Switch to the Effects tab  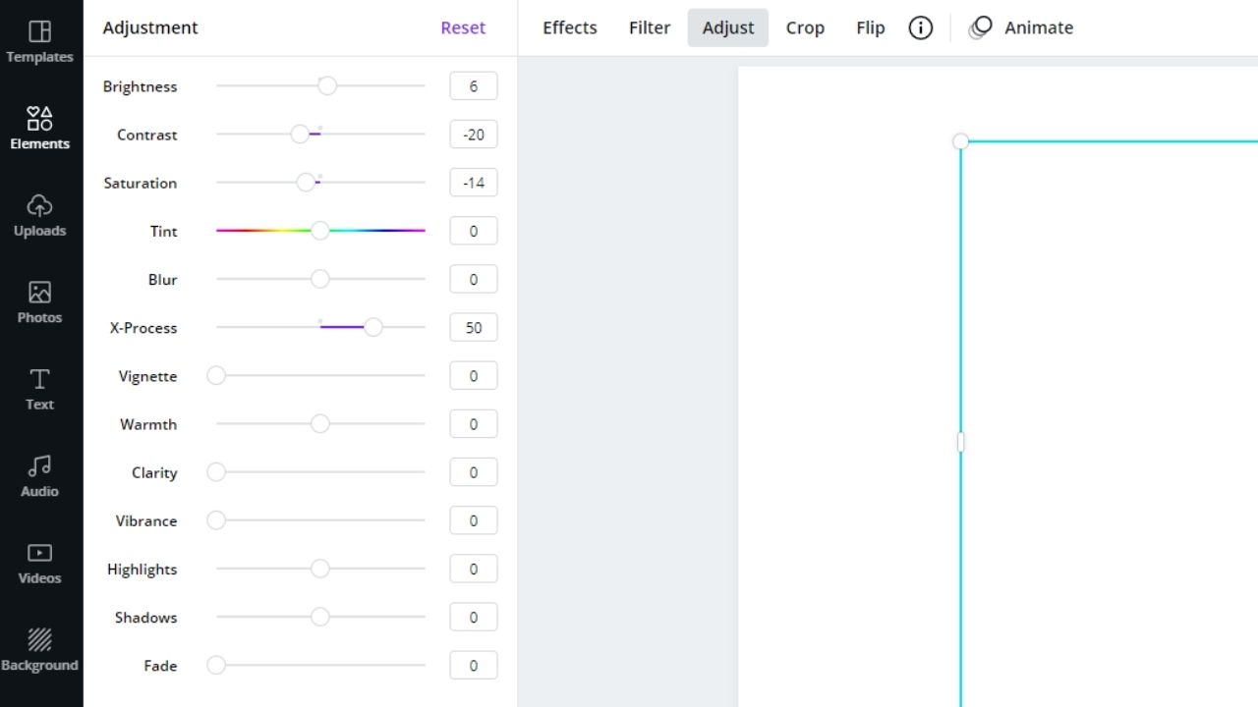pos(570,27)
